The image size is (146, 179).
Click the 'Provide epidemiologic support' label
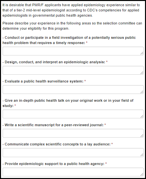[55, 164]
